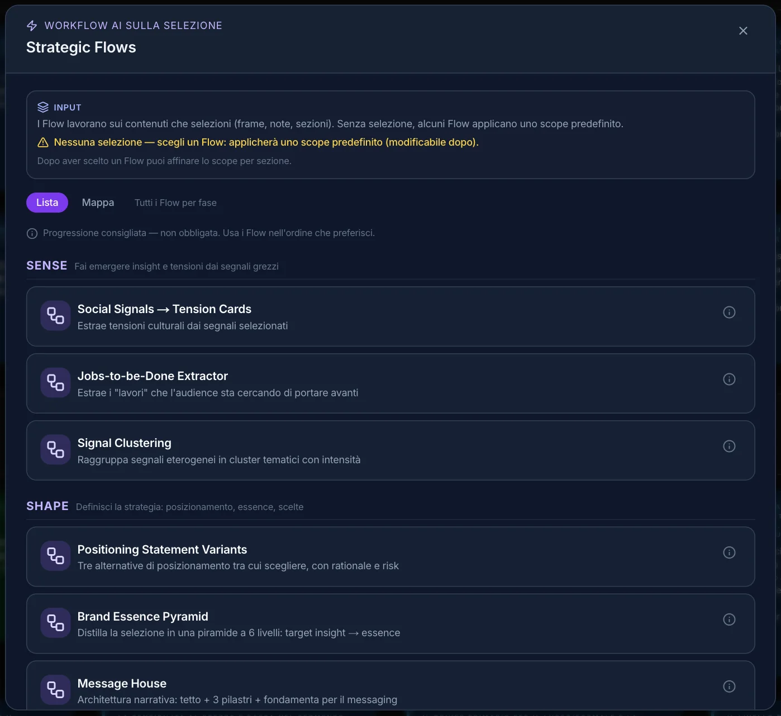Click the INPUT label text
This screenshot has width=781, height=716.
(x=68, y=108)
